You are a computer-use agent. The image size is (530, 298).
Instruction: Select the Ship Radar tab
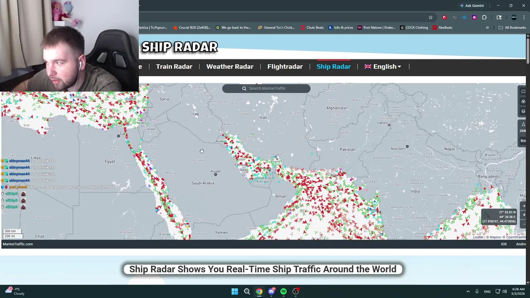click(x=333, y=67)
